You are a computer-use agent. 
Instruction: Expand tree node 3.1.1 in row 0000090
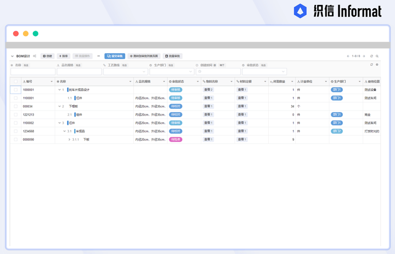(69, 140)
